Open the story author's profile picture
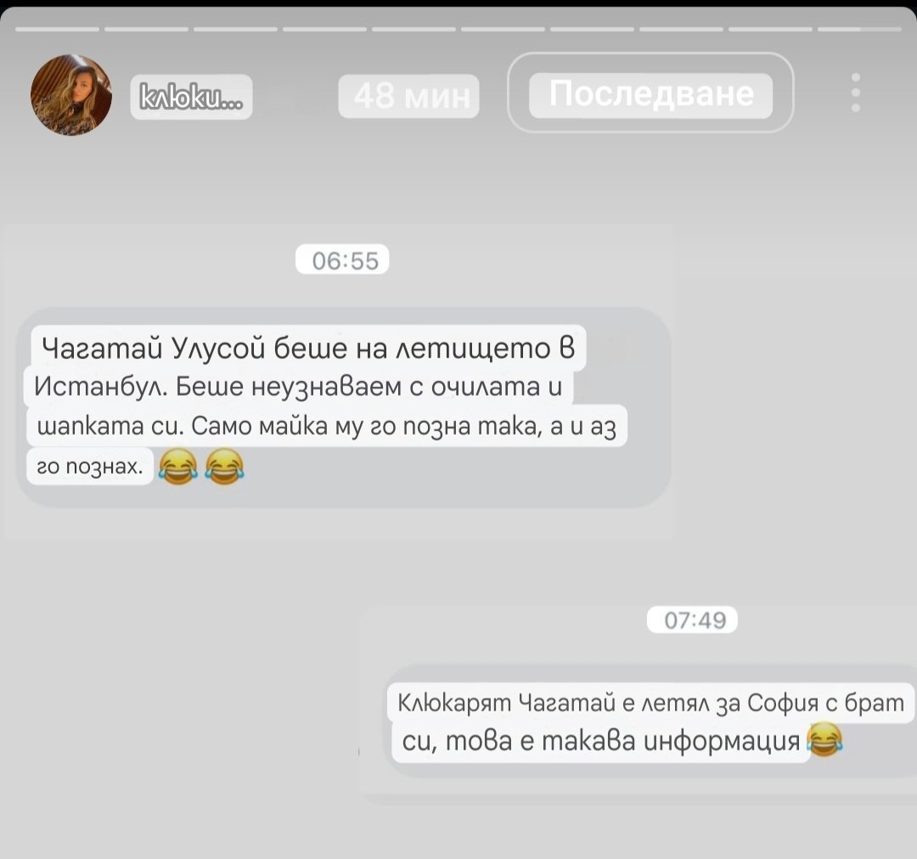The image size is (917, 859). point(71,95)
